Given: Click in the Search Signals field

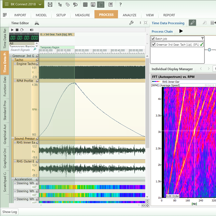Looking at the screenshot, I should pyautogui.click(x=21, y=50).
